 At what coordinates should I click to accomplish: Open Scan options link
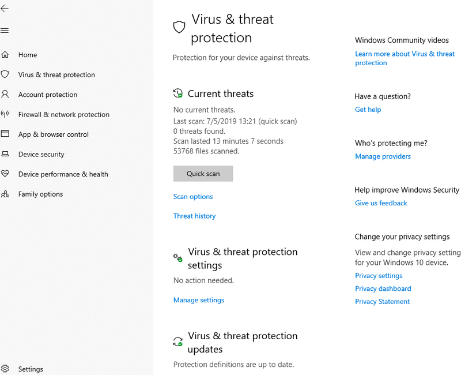click(193, 197)
